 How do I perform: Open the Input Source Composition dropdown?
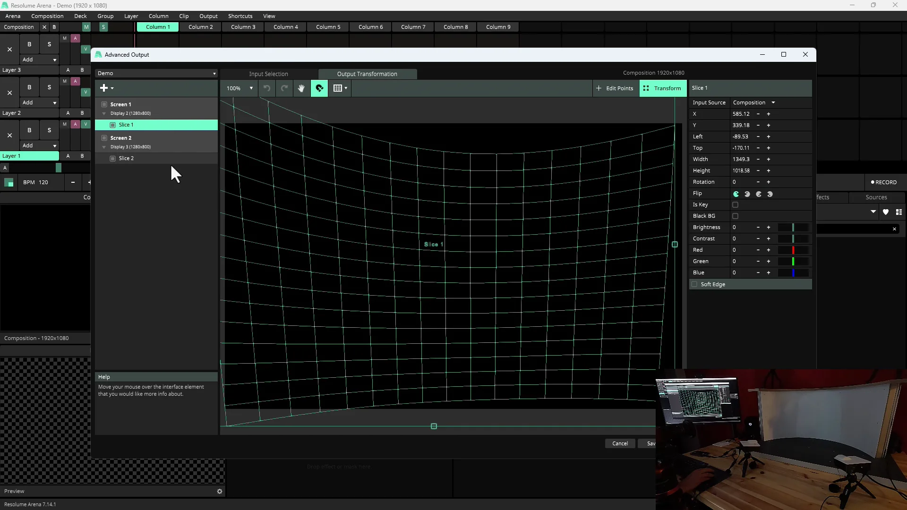[x=754, y=102]
